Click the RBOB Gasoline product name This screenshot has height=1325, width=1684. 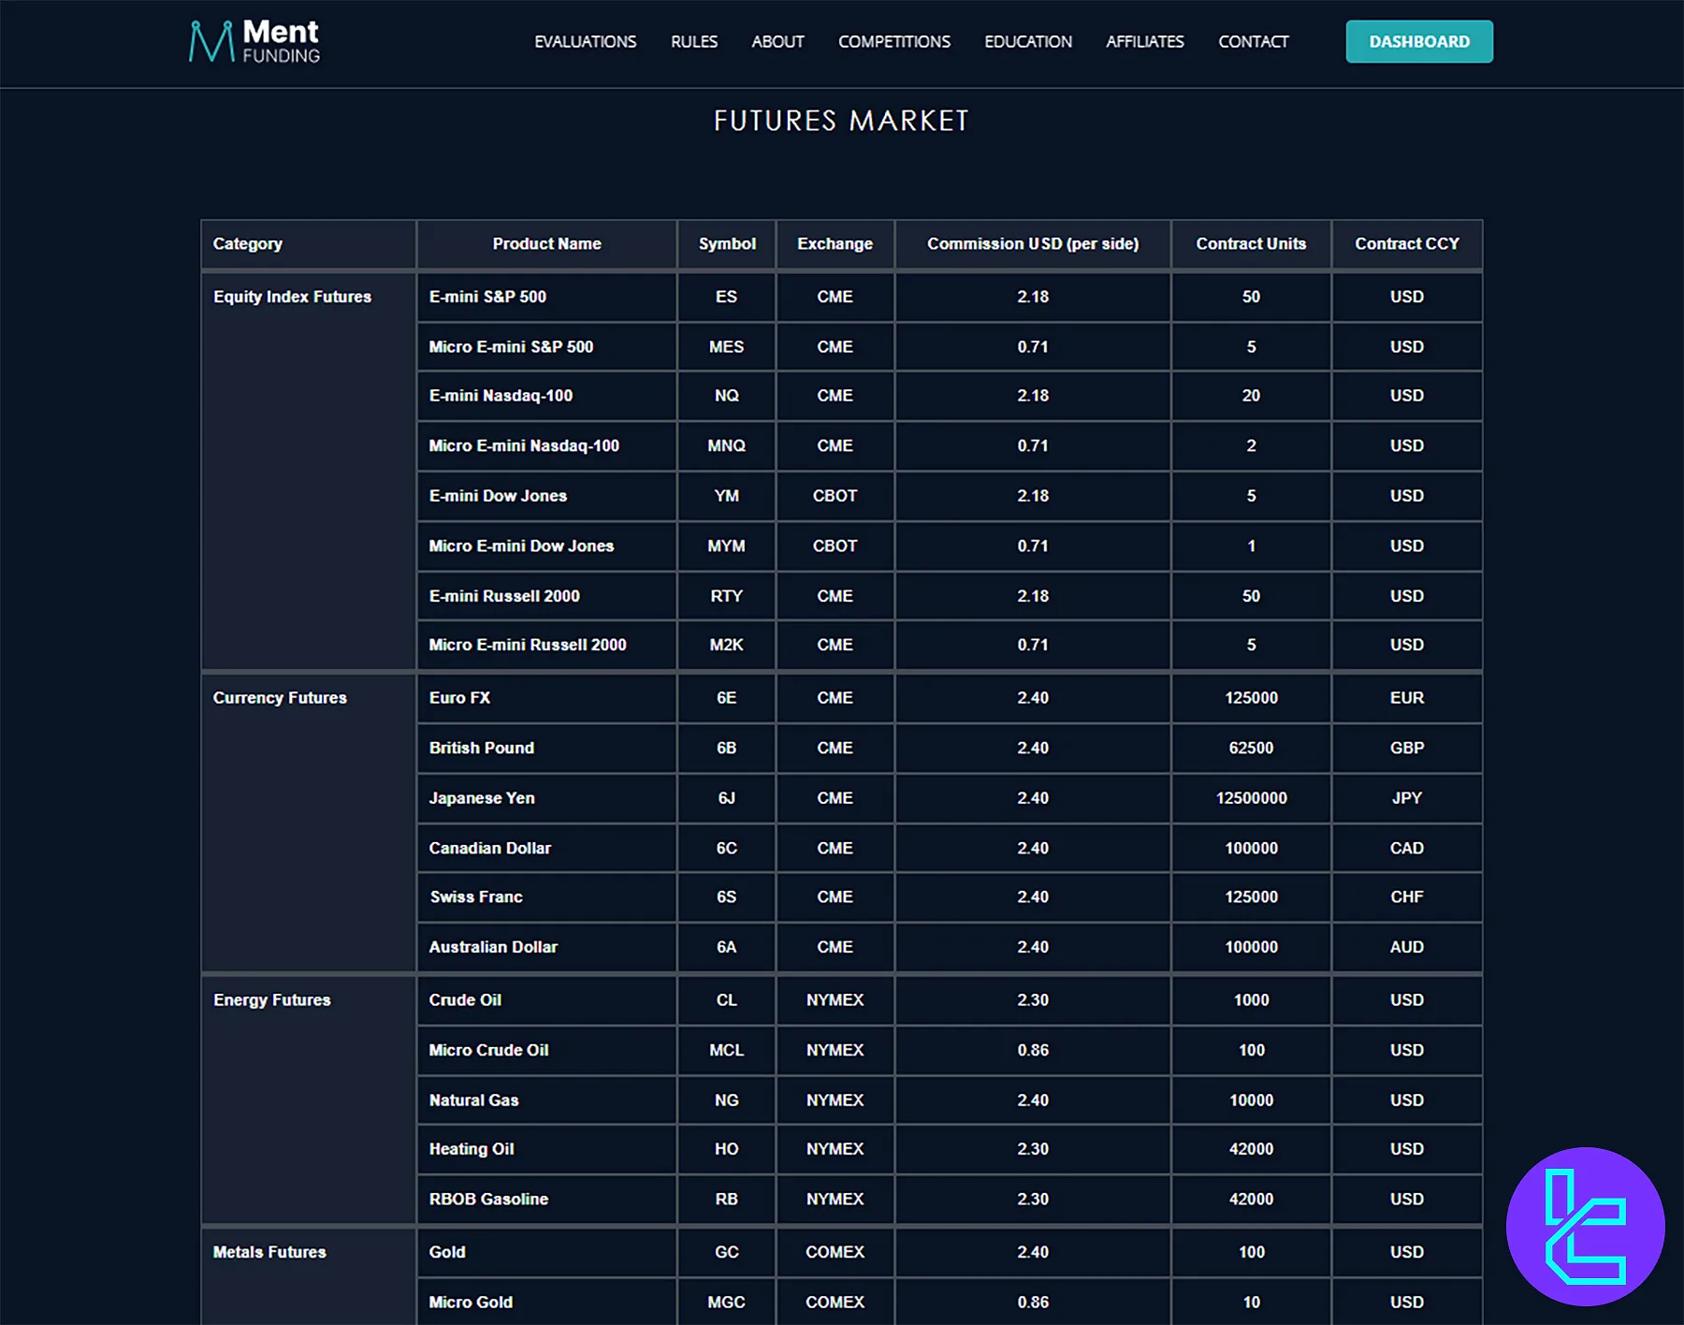pyautogui.click(x=488, y=1200)
